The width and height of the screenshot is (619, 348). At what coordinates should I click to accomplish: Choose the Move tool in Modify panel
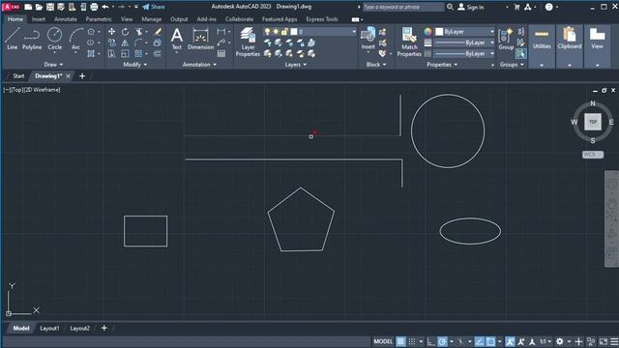[x=112, y=32]
